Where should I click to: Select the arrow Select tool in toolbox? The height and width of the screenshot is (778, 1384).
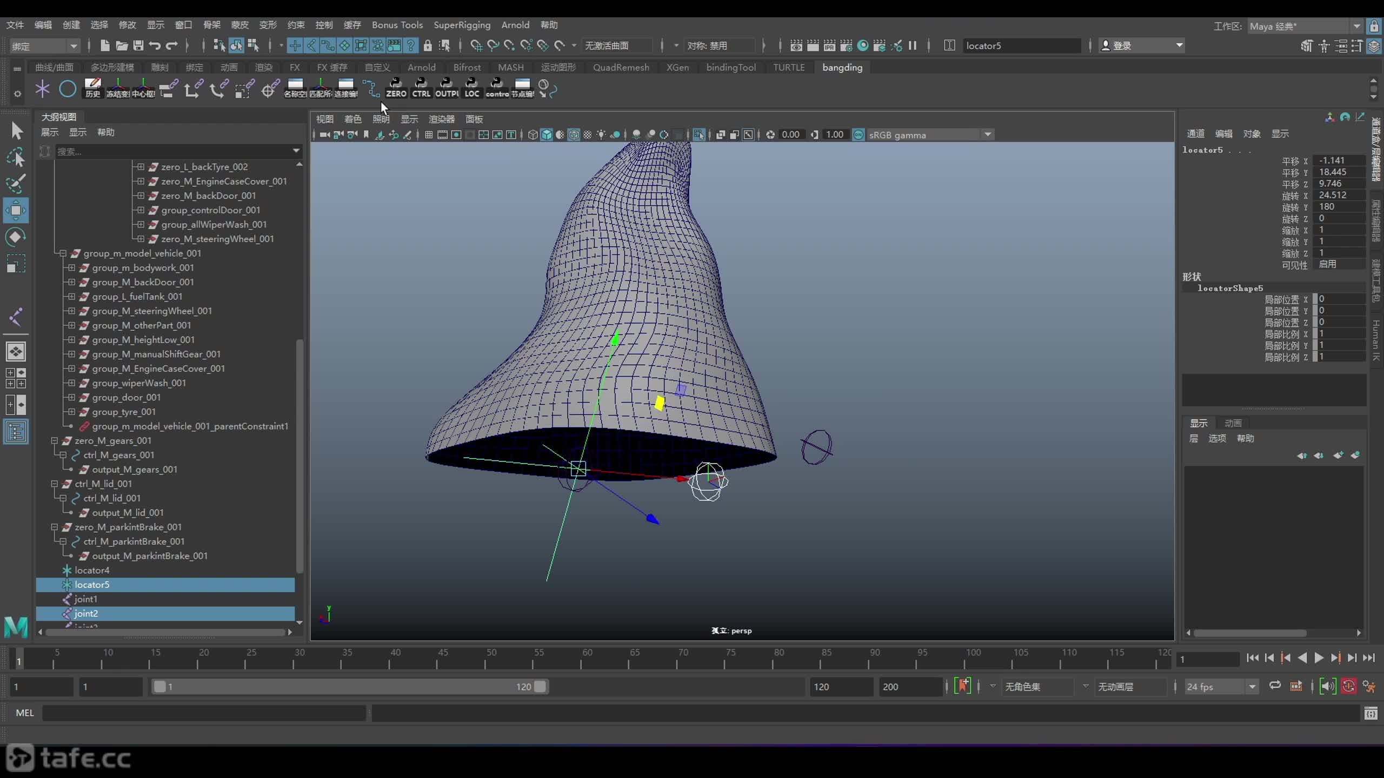click(16, 131)
